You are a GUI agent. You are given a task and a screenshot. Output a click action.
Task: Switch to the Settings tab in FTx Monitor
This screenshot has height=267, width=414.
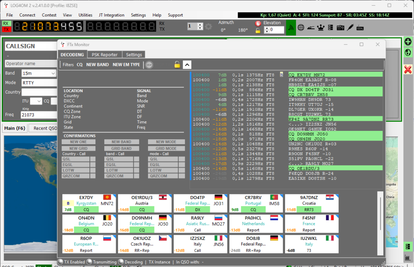[x=134, y=55]
